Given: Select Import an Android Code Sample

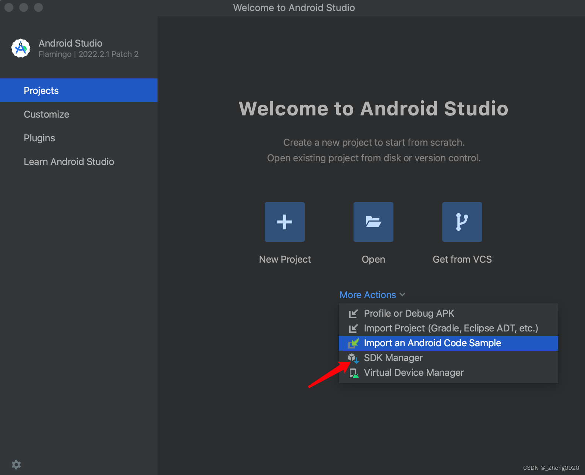Looking at the screenshot, I should (449, 343).
